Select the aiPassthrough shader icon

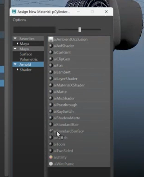point(51,105)
